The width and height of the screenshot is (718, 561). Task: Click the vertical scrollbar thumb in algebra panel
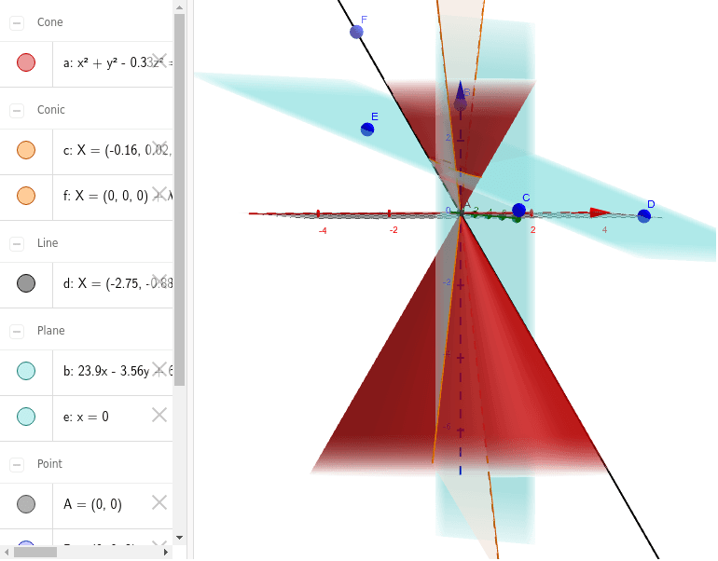coord(179,199)
